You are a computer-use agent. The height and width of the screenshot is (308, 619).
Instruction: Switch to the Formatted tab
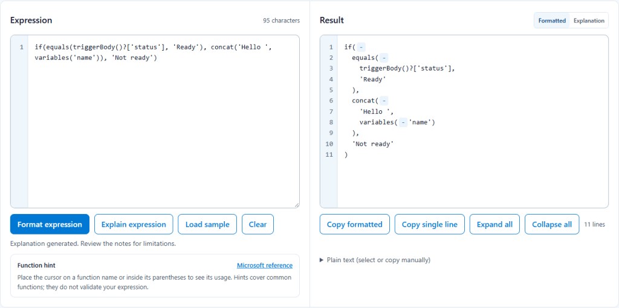coord(552,20)
